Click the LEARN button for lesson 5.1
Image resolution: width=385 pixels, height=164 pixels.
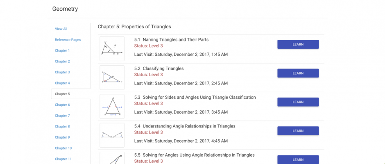coord(298,44)
